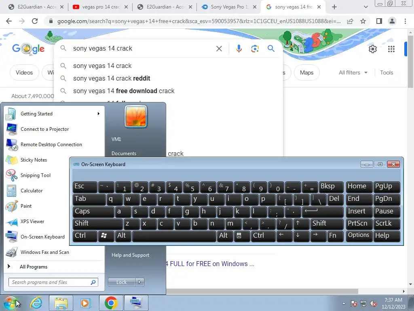
Task: Open a new Chrome tab
Action: point(334,7)
